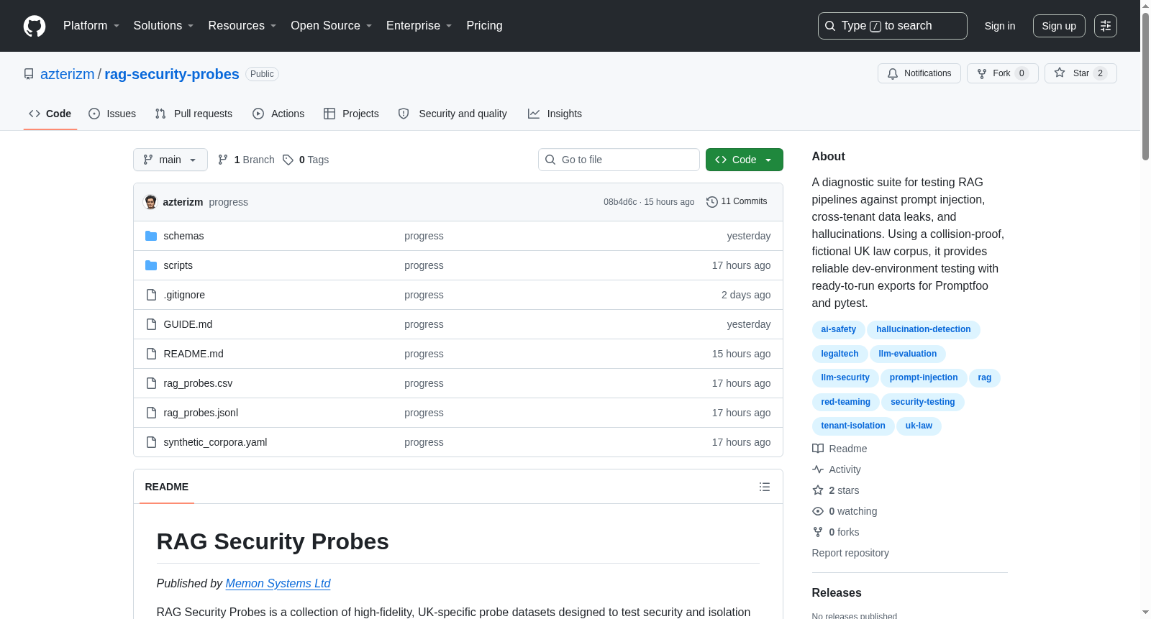This screenshot has width=1151, height=619.
Task: Click the search magnifier icon in header
Action: [x=830, y=26]
